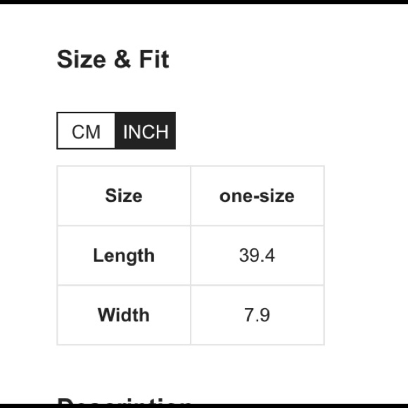Click the "Width" row label

pyautogui.click(x=124, y=315)
